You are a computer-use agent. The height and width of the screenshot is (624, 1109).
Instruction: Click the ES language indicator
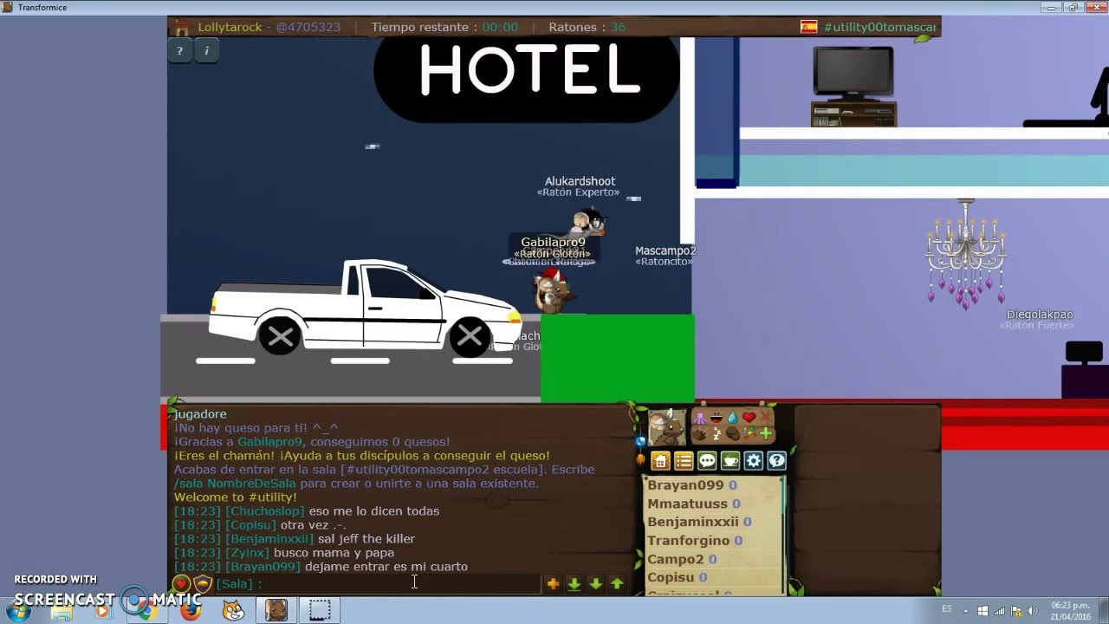click(945, 609)
